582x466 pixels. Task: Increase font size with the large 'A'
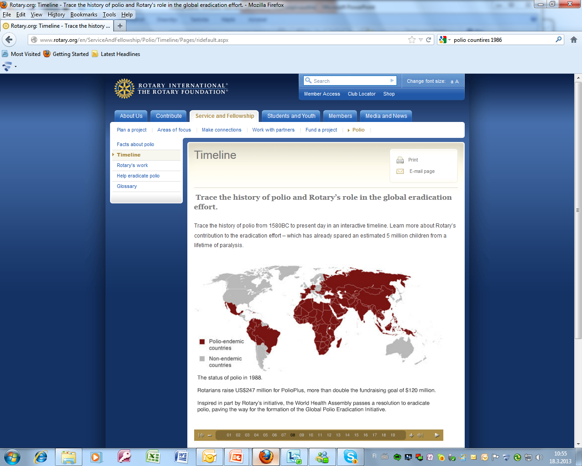click(457, 81)
